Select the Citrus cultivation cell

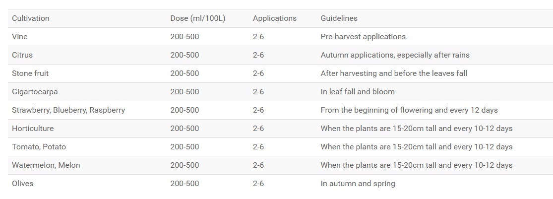click(x=22, y=55)
